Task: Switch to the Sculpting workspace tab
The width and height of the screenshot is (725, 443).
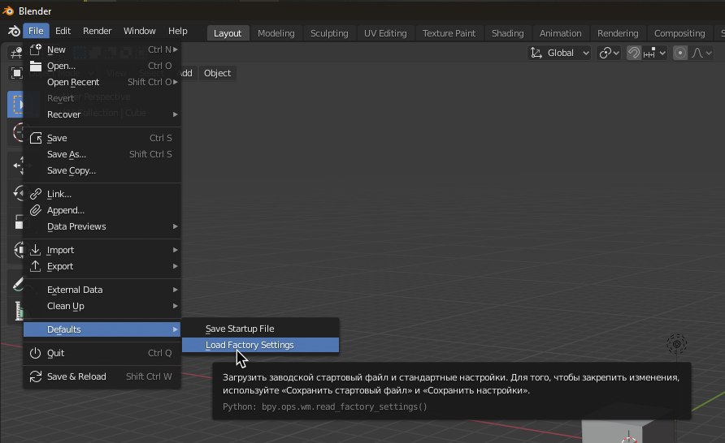Action: coord(329,33)
